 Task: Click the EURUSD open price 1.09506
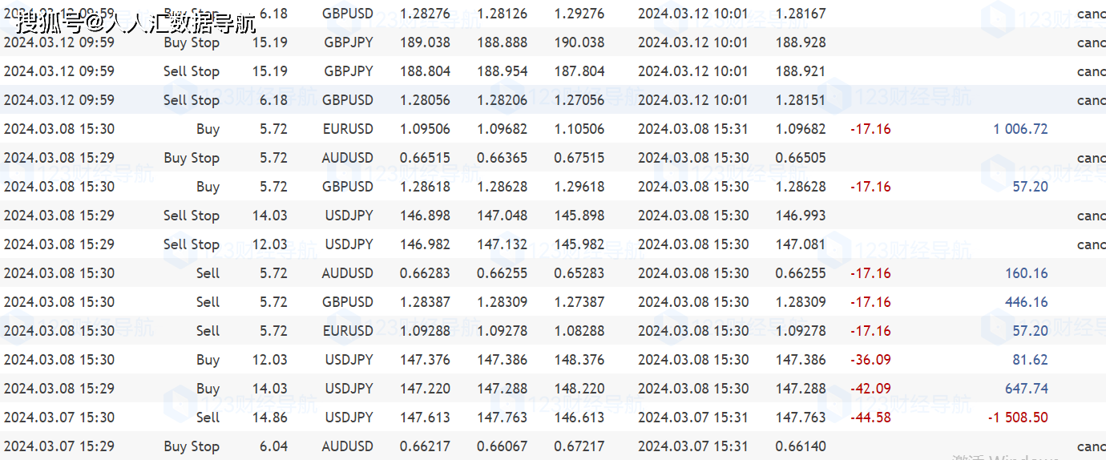click(x=425, y=129)
